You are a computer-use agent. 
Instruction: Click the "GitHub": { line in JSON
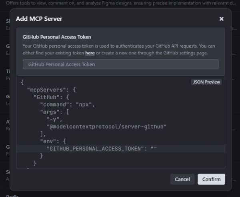coord(51,97)
